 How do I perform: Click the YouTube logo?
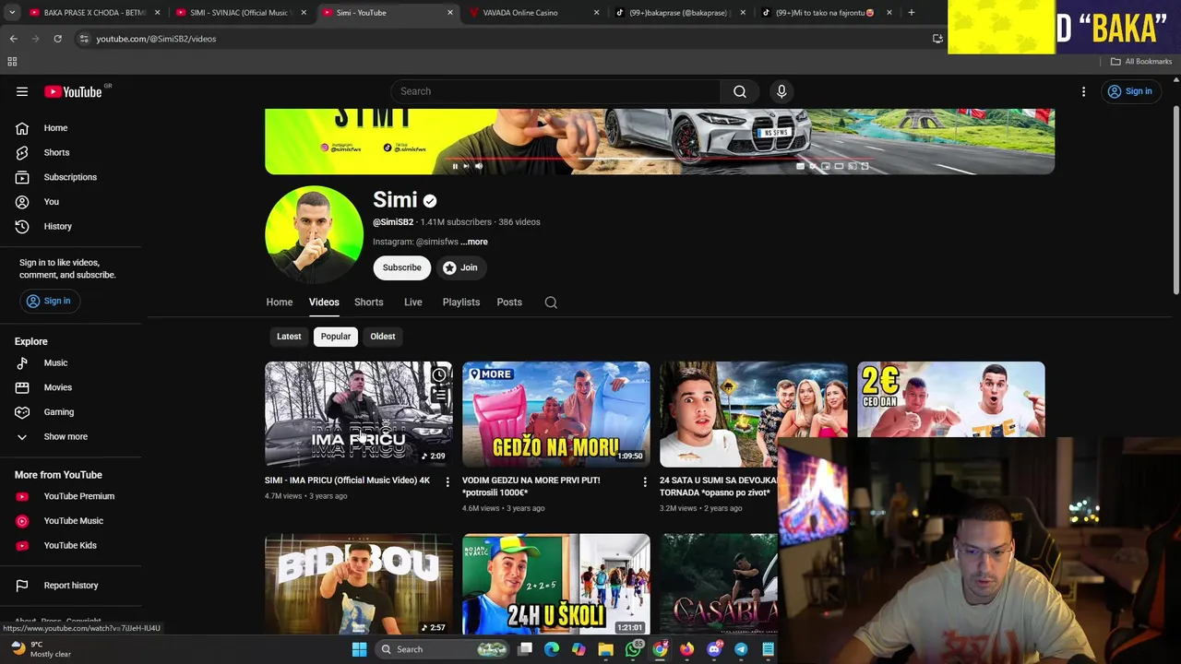point(74,91)
